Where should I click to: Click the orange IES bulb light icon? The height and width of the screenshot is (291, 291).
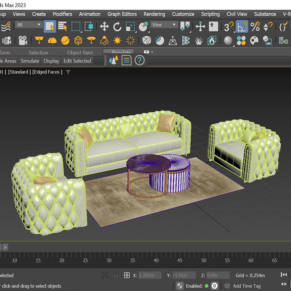pos(104,40)
